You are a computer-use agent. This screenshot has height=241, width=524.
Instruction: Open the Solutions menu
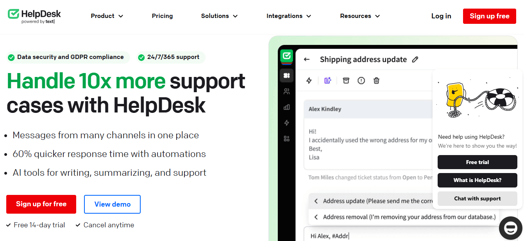coord(219,16)
